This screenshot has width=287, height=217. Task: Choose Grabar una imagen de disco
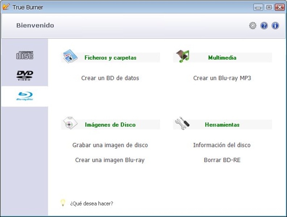(110, 145)
